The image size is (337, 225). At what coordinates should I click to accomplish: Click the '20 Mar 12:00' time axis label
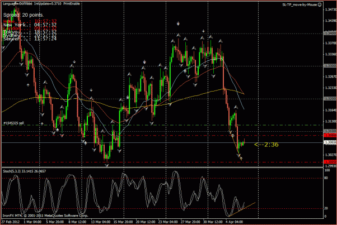(146, 222)
